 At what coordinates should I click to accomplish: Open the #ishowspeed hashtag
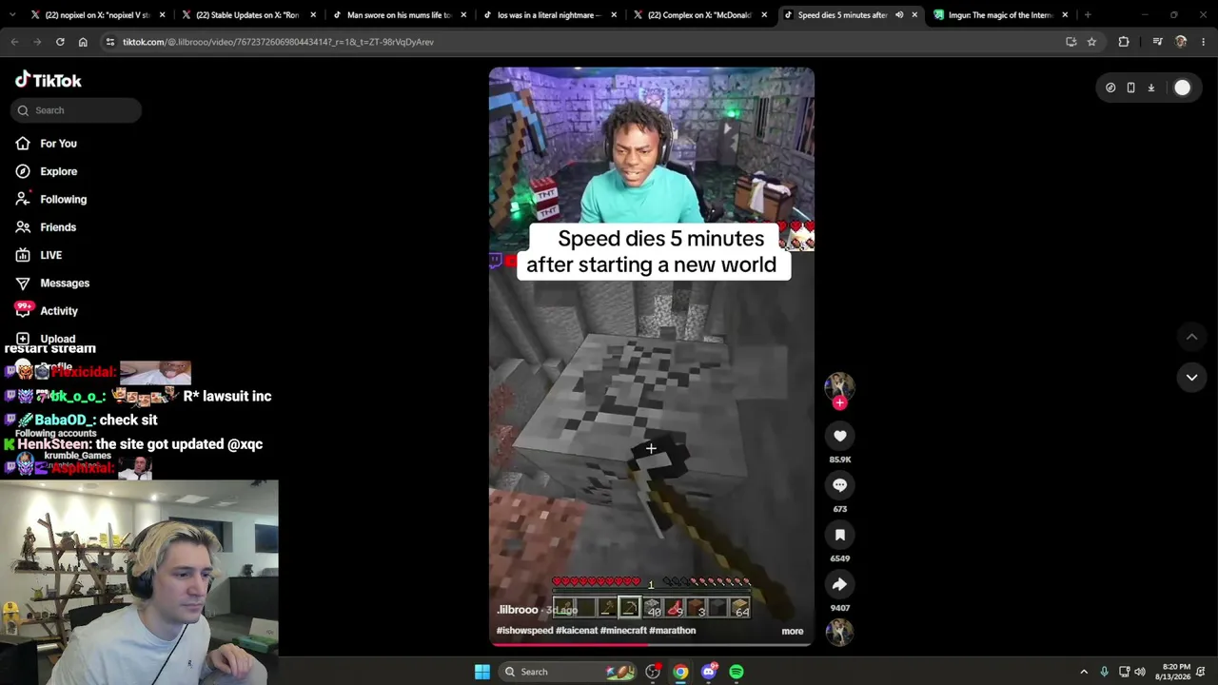(x=524, y=630)
